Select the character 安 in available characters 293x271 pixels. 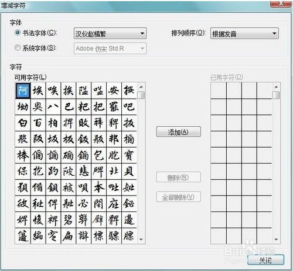tap(114, 91)
